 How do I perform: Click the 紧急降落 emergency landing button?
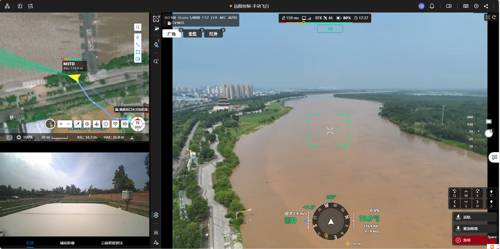point(475,229)
